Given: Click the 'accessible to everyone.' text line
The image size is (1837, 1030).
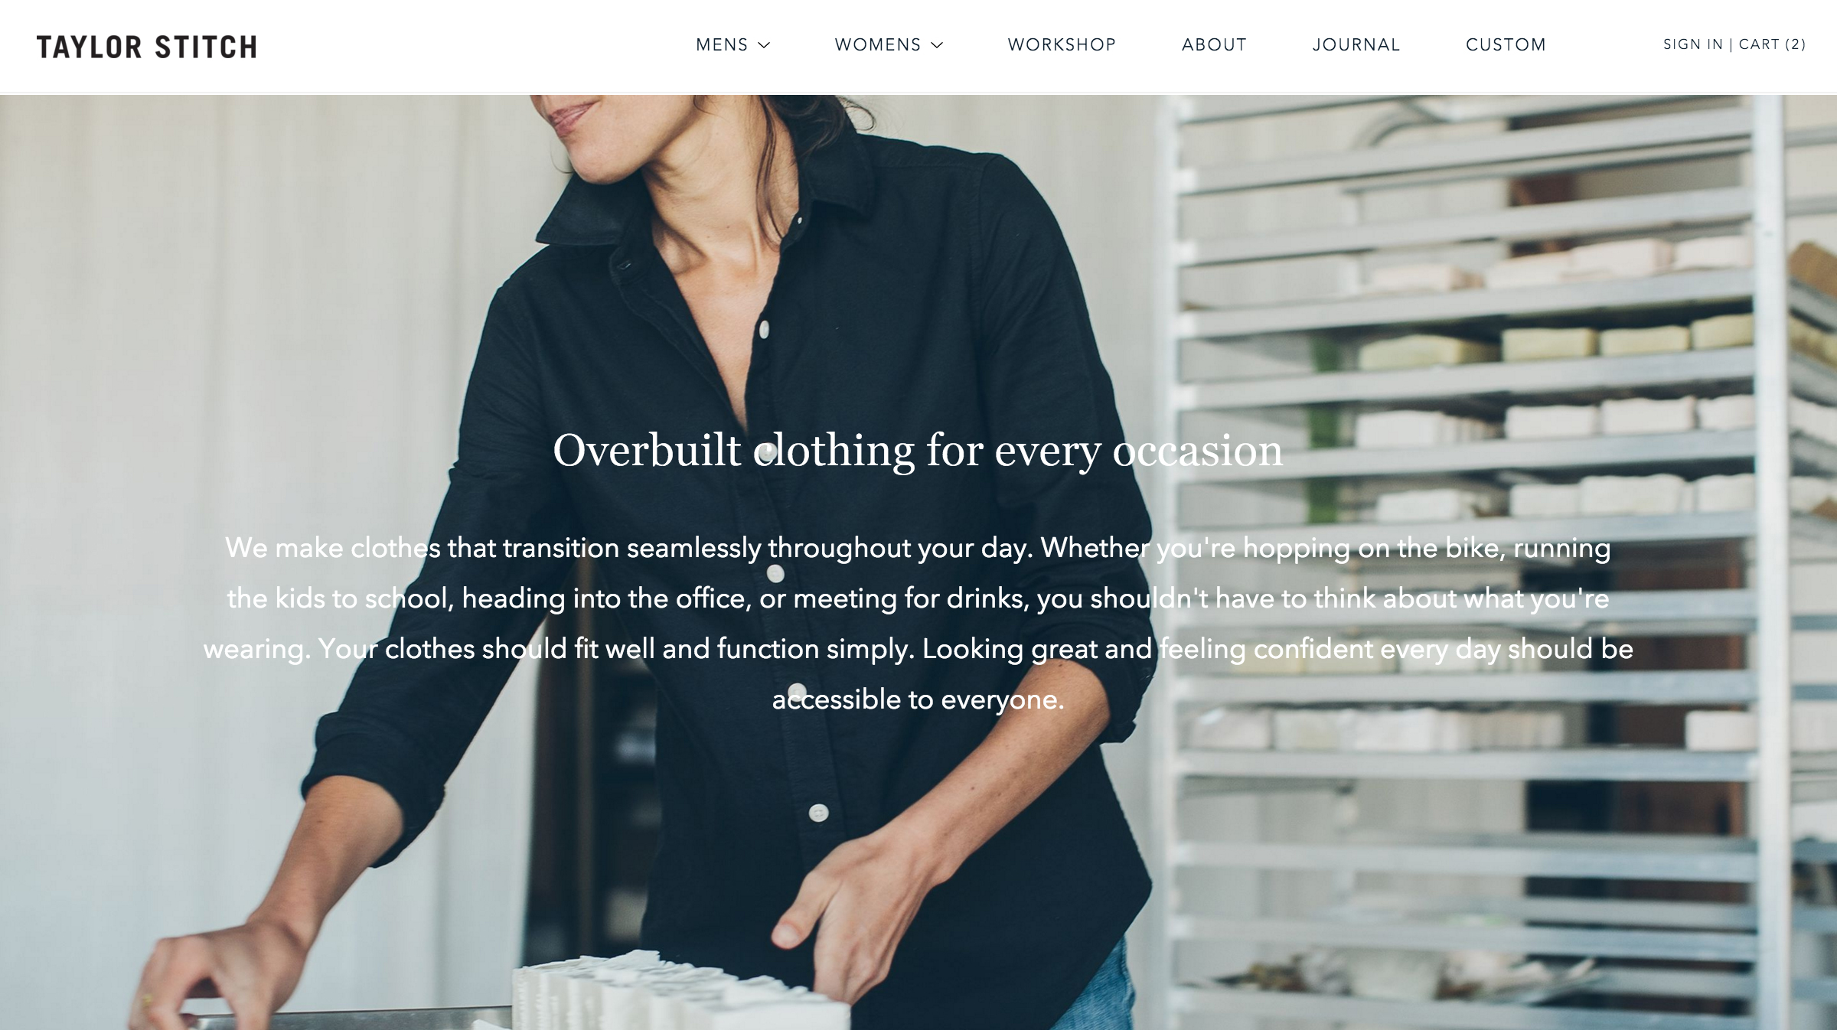Looking at the screenshot, I should click(918, 699).
